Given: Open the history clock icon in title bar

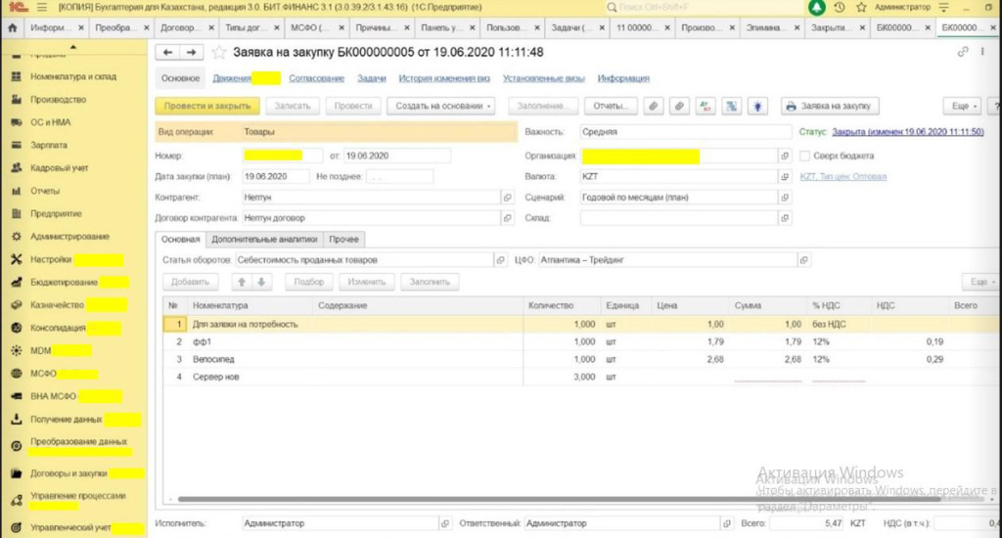Looking at the screenshot, I should coord(840,8).
